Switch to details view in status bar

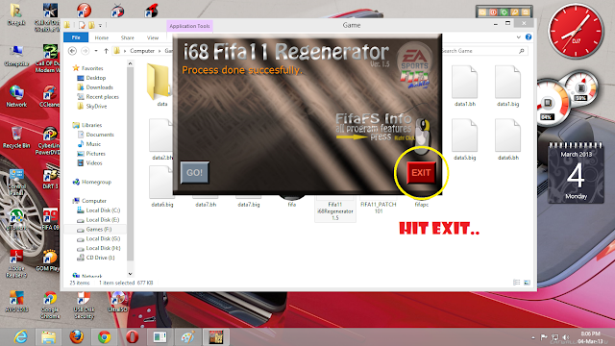point(517,283)
